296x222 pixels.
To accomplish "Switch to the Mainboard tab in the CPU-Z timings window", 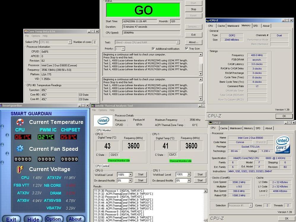I will pyautogui.click(x=233, y=26).
